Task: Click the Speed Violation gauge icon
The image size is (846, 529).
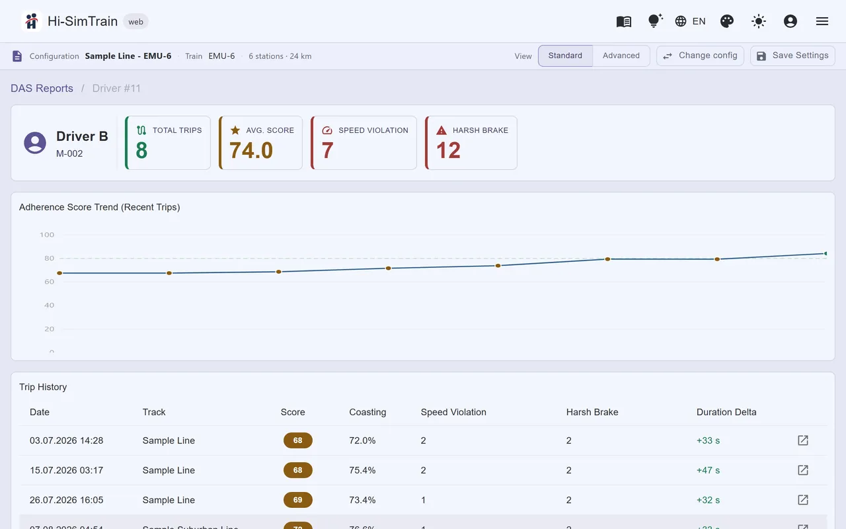Action: (x=327, y=130)
